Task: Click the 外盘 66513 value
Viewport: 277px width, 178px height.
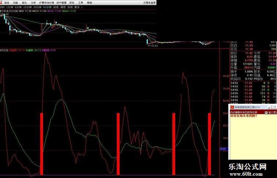Action: pyautogui.click(x=249, y=68)
